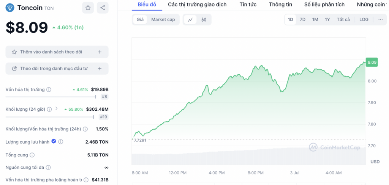Open the share icon button
Viewport: 389px width, 185px height.
pyautogui.click(x=103, y=8)
